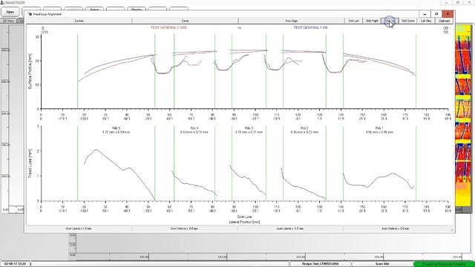Maximize the Tread Loss Alignment window
The height and width of the screenshot is (267, 475).
click(x=436, y=14)
